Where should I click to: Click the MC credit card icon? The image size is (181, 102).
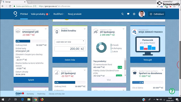point(18,32)
